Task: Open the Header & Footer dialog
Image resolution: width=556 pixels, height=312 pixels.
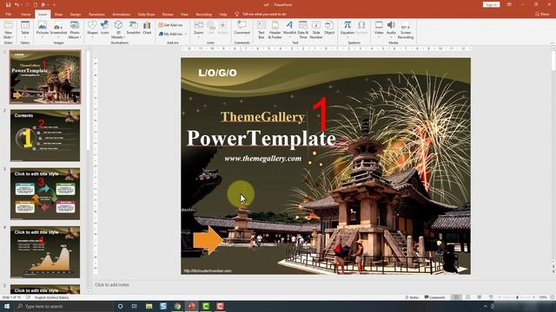Action: (x=275, y=29)
